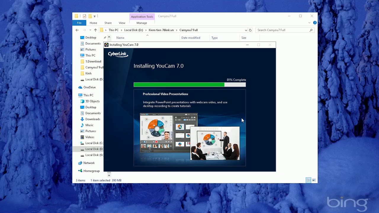Open the Customize Quick Access Toolbar dropdown
Image resolution: width=379 pixels, height=213 pixels.
(95, 16)
